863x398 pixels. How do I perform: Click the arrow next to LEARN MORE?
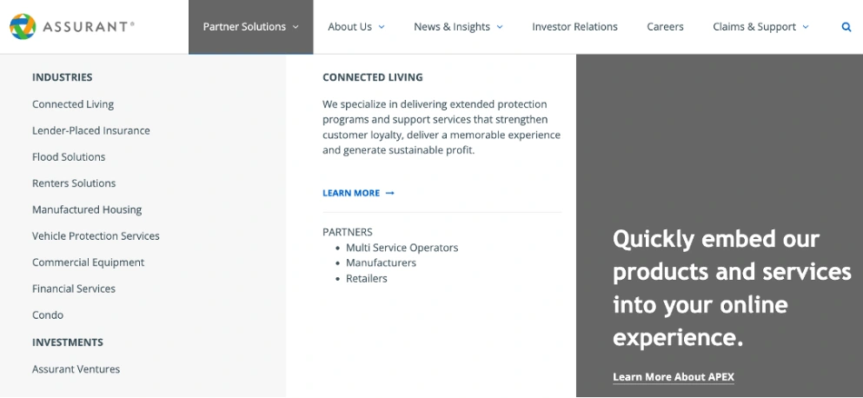click(x=389, y=193)
